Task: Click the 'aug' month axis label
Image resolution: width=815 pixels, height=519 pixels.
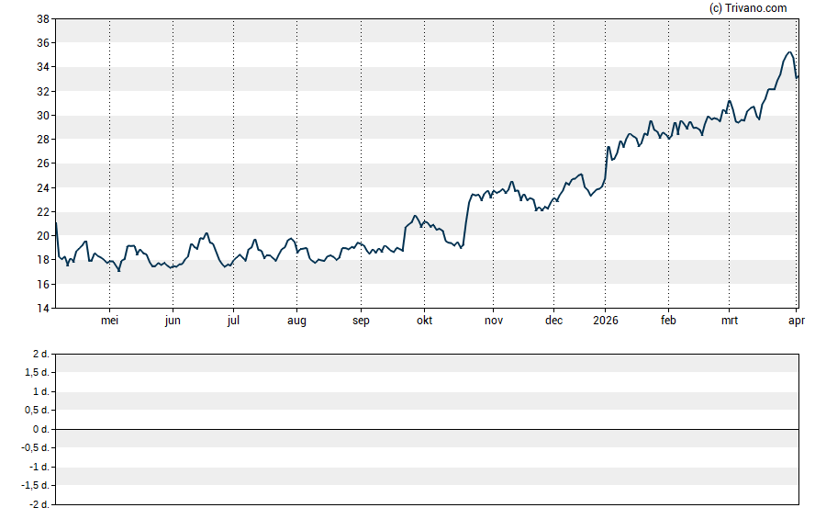Action: (x=296, y=321)
